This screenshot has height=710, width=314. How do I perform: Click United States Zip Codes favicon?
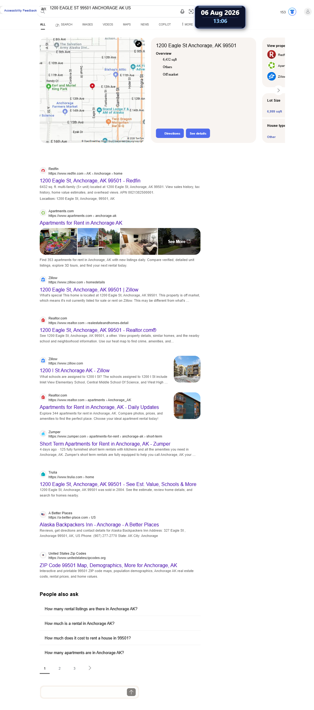[43, 555]
